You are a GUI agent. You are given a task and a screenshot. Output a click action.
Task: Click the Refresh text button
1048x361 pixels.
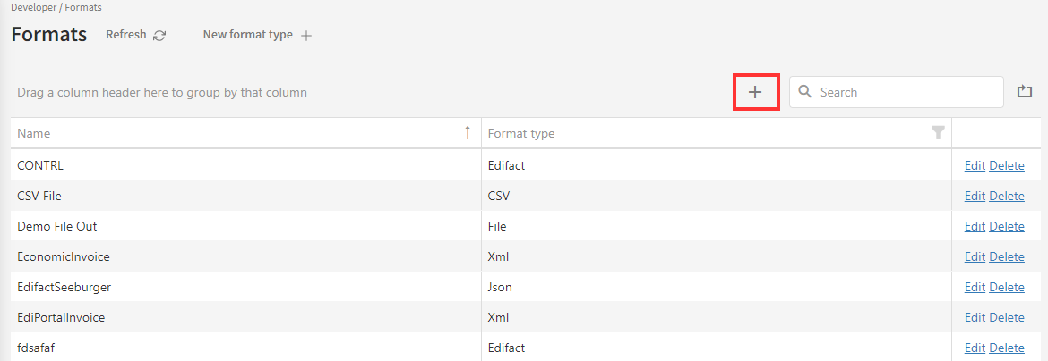[x=125, y=35]
